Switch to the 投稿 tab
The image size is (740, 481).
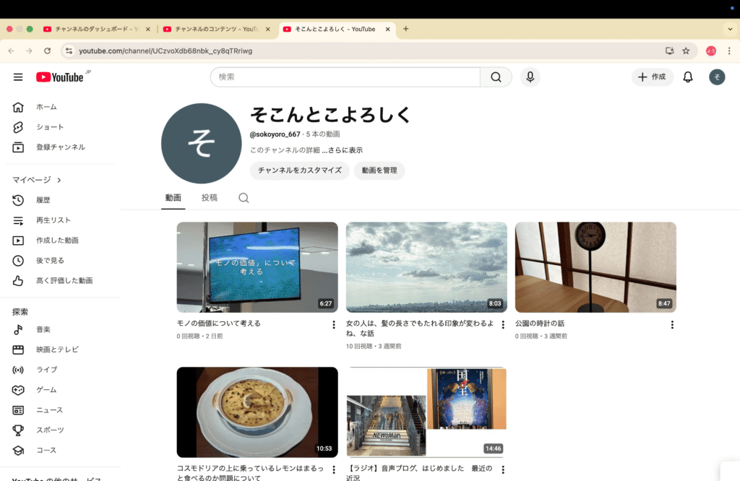(209, 198)
